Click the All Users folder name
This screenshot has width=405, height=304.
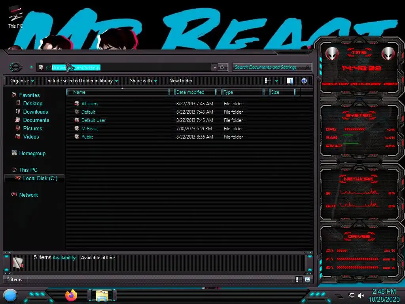coord(90,104)
